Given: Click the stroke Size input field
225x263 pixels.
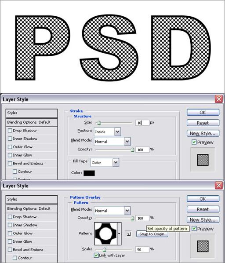Looking at the screenshot, I should [x=142, y=123].
